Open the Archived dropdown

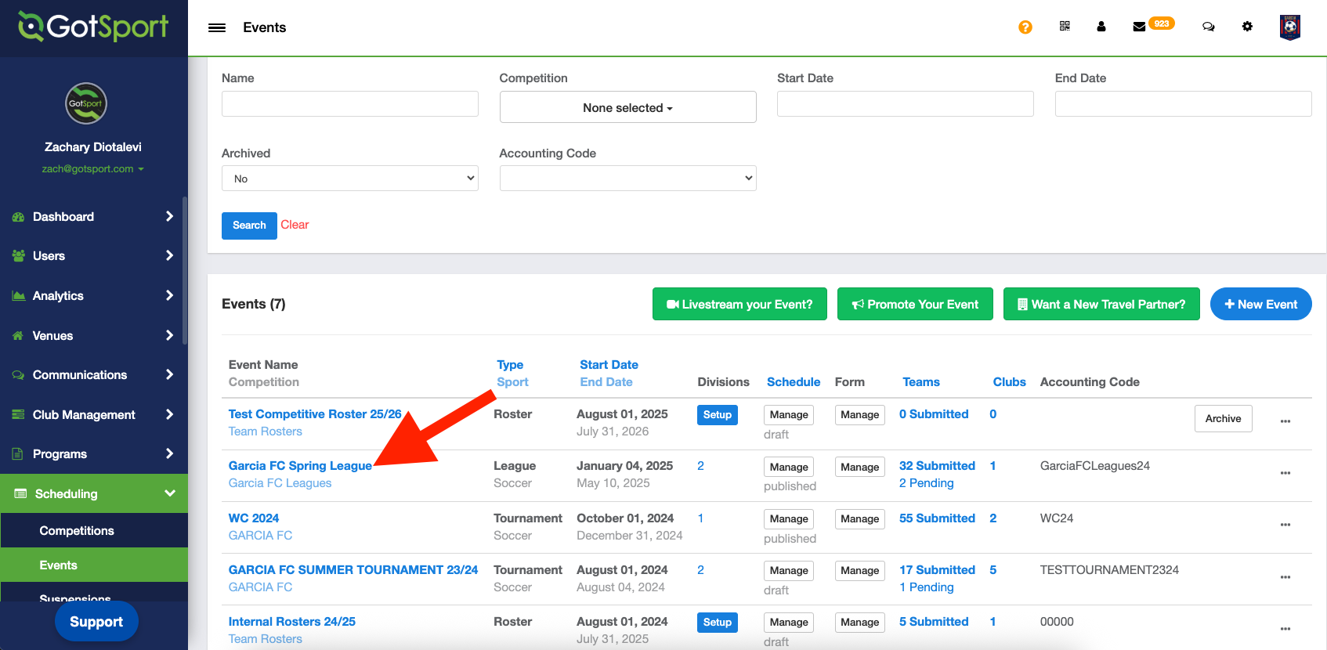[x=349, y=179]
